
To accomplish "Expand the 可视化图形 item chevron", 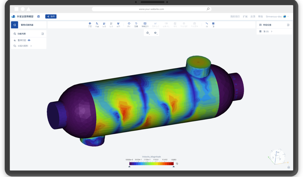I will (31, 46).
